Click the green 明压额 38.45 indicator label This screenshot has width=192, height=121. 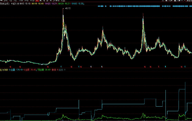coord(44,70)
